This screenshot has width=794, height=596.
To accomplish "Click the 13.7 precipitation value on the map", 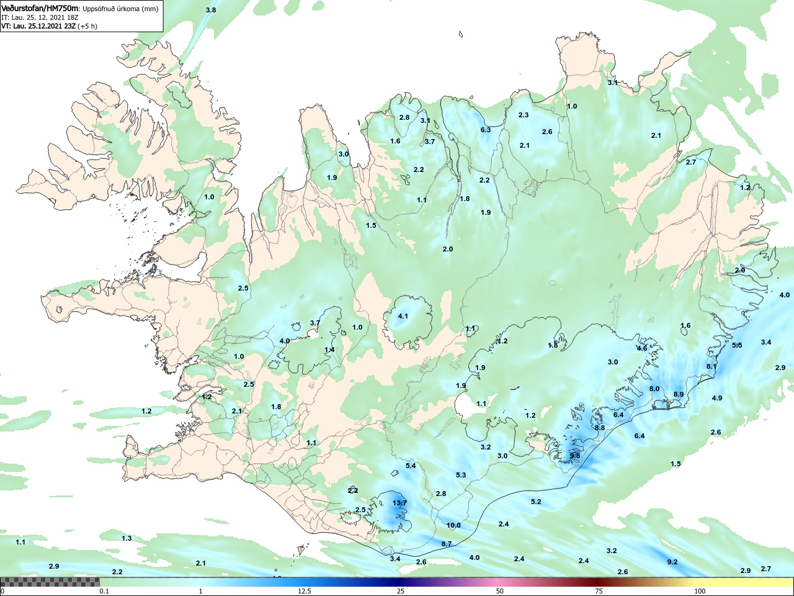I will pyautogui.click(x=400, y=503).
